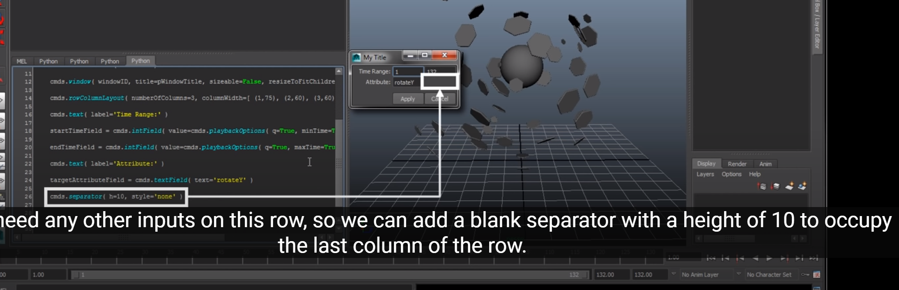Click the endTimeField code line
The image size is (899, 290).
(192, 147)
